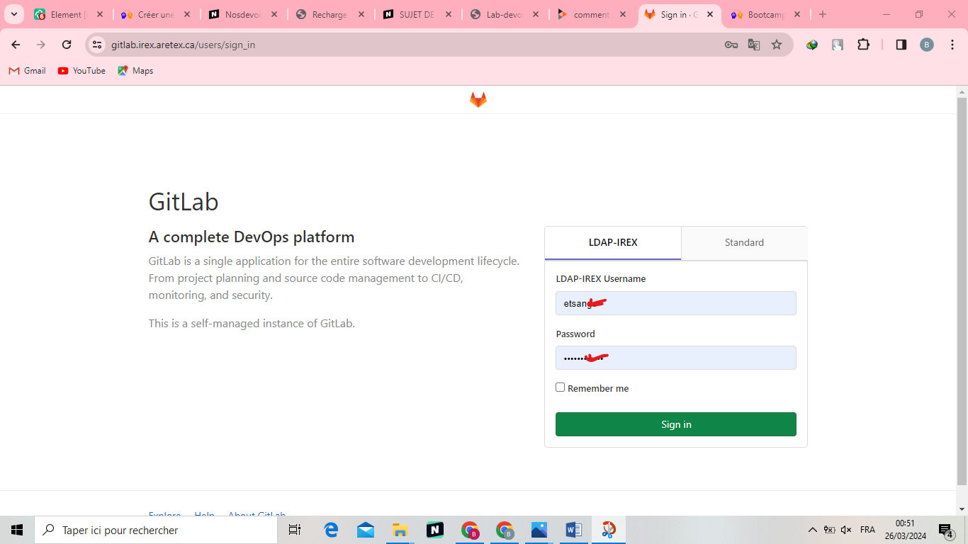This screenshot has height=544, width=968.
Task: Switch to the Recharge browser tab
Action: tap(330, 14)
